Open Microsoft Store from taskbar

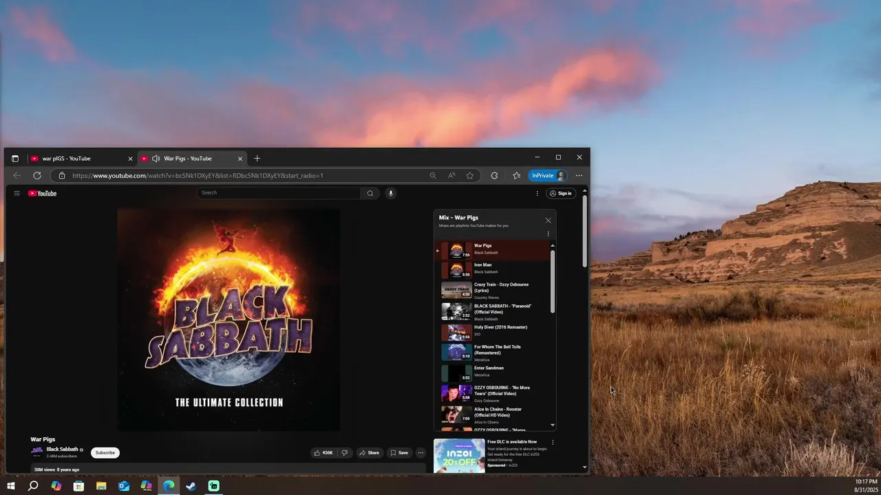pyautogui.click(x=78, y=486)
